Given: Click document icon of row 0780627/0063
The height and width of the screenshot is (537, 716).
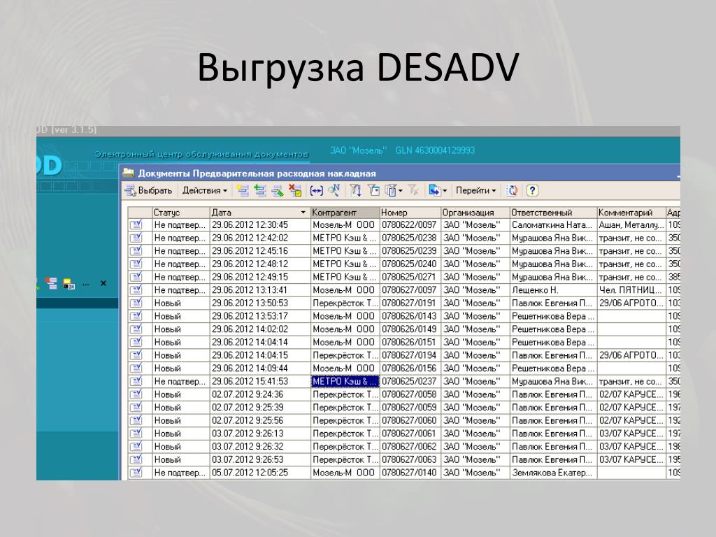Looking at the screenshot, I should (136, 459).
